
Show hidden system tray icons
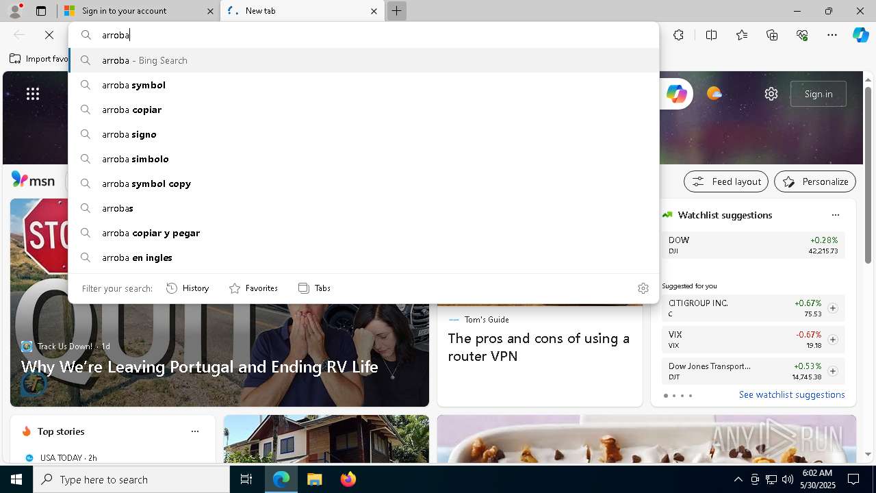[738, 479]
